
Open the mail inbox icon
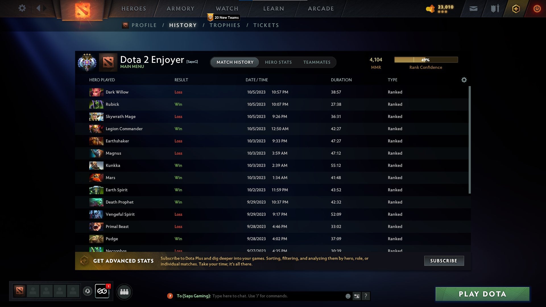(x=473, y=9)
